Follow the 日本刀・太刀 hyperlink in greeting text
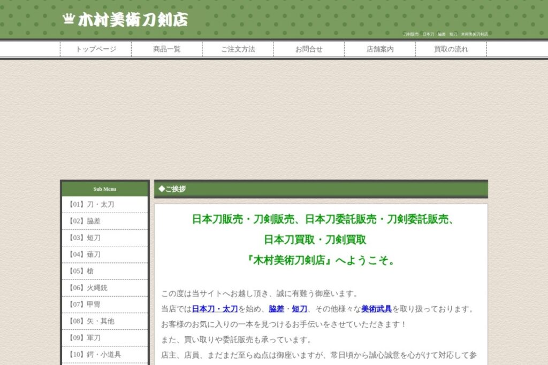 215,309
